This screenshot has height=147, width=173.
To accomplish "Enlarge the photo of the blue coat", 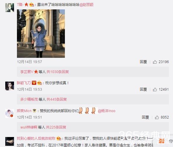I will tap(41, 33).
